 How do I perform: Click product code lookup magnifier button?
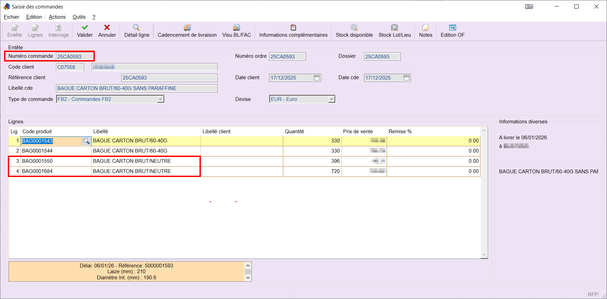[x=86, y=141]
